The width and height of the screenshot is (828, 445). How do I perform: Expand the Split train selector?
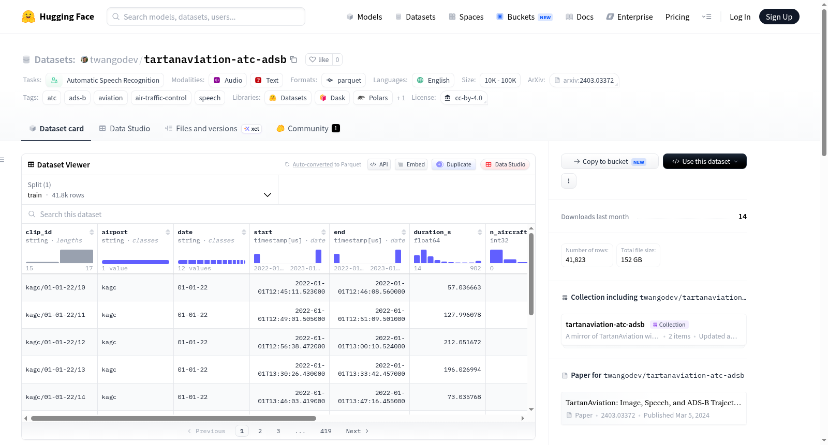(150, 190)
